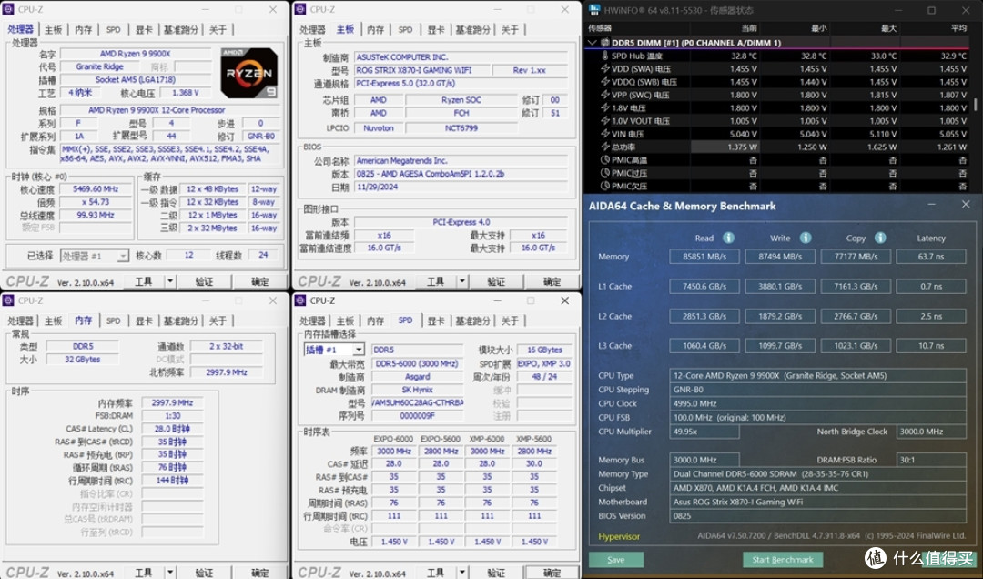This screenshot has width=983, height=579.
Task: Click CPU-Z title icon in memory window
Action: point(9,300)
